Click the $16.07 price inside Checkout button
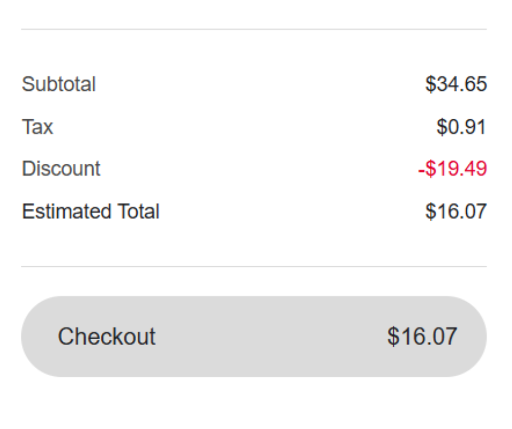512x429 pixels. (422, 336)
